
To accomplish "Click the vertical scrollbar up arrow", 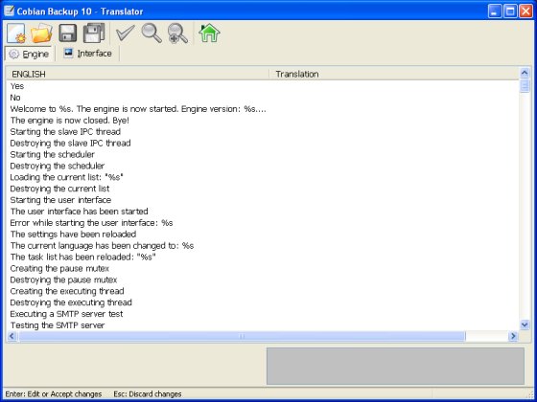I will [525, 73].
